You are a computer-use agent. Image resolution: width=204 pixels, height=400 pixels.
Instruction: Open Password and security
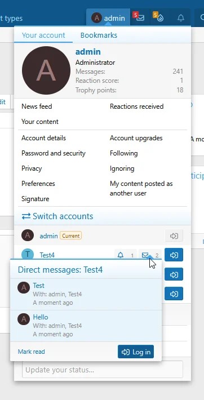[x=54, y=153]
